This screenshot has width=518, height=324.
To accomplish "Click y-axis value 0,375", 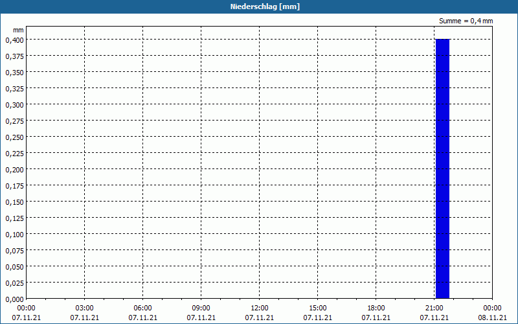I will pyautogui.click(x=14, y=56).
